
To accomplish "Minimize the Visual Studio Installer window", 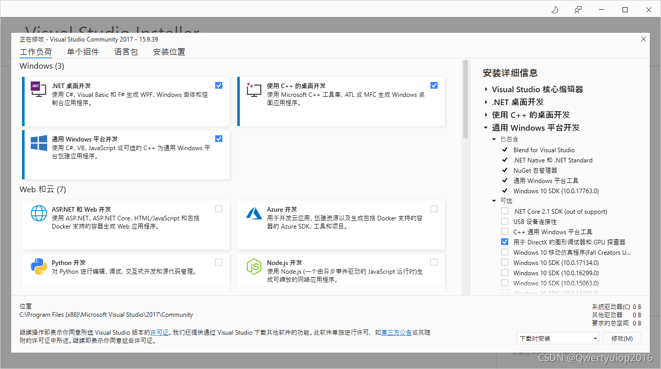I will click(602, 10).
